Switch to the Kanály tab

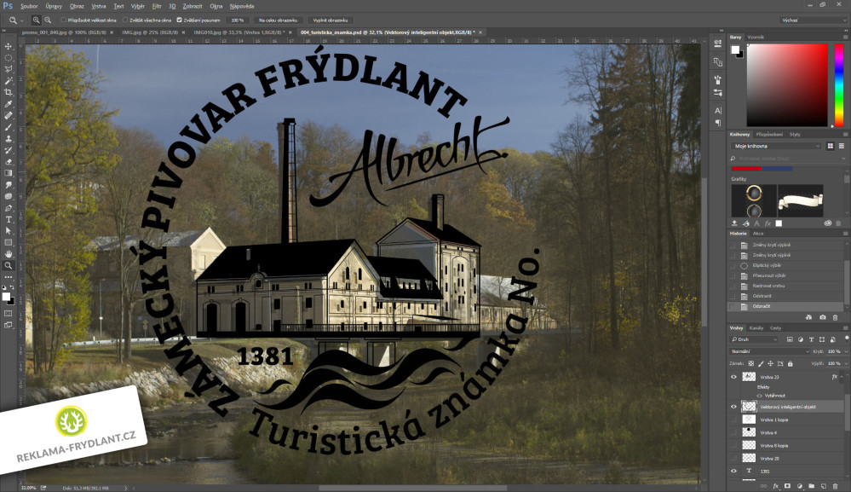pos(756,328)
